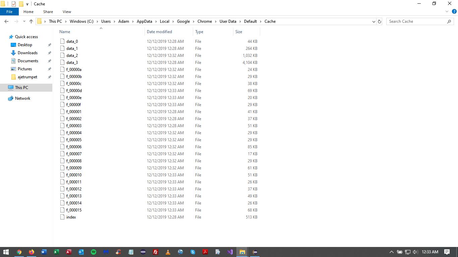This screenshot has height=257, width=458.
Task: Click the volume speaker icon in system tray
Action: coord(415,252)
